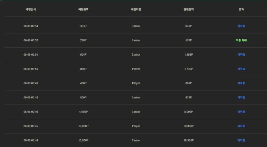
Task: Click the 미적중 result for 00:45 bet
Action: click(x=241, y=126)
